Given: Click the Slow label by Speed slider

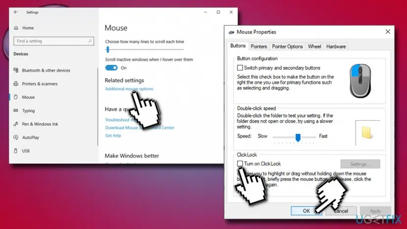Looking at the screenshot, I should click(262, 136).
